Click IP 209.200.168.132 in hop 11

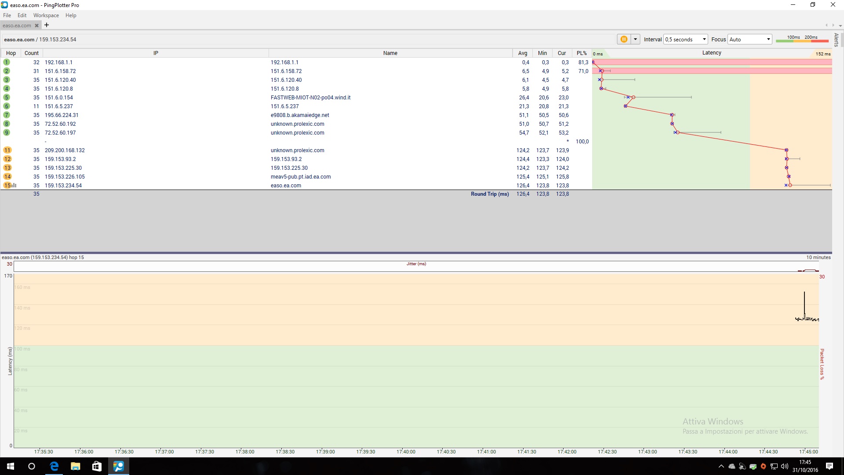65,150
